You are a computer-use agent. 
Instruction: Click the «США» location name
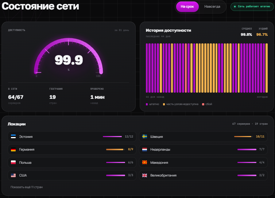[x=23, y=175]
